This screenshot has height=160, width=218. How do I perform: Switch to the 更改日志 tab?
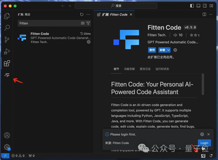click(145, 68)
